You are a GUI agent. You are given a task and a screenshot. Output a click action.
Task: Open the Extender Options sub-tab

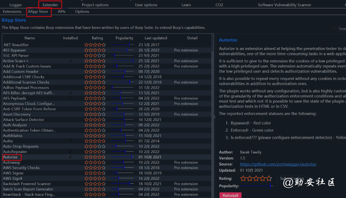pyautogui.click(x=82, y=11)
